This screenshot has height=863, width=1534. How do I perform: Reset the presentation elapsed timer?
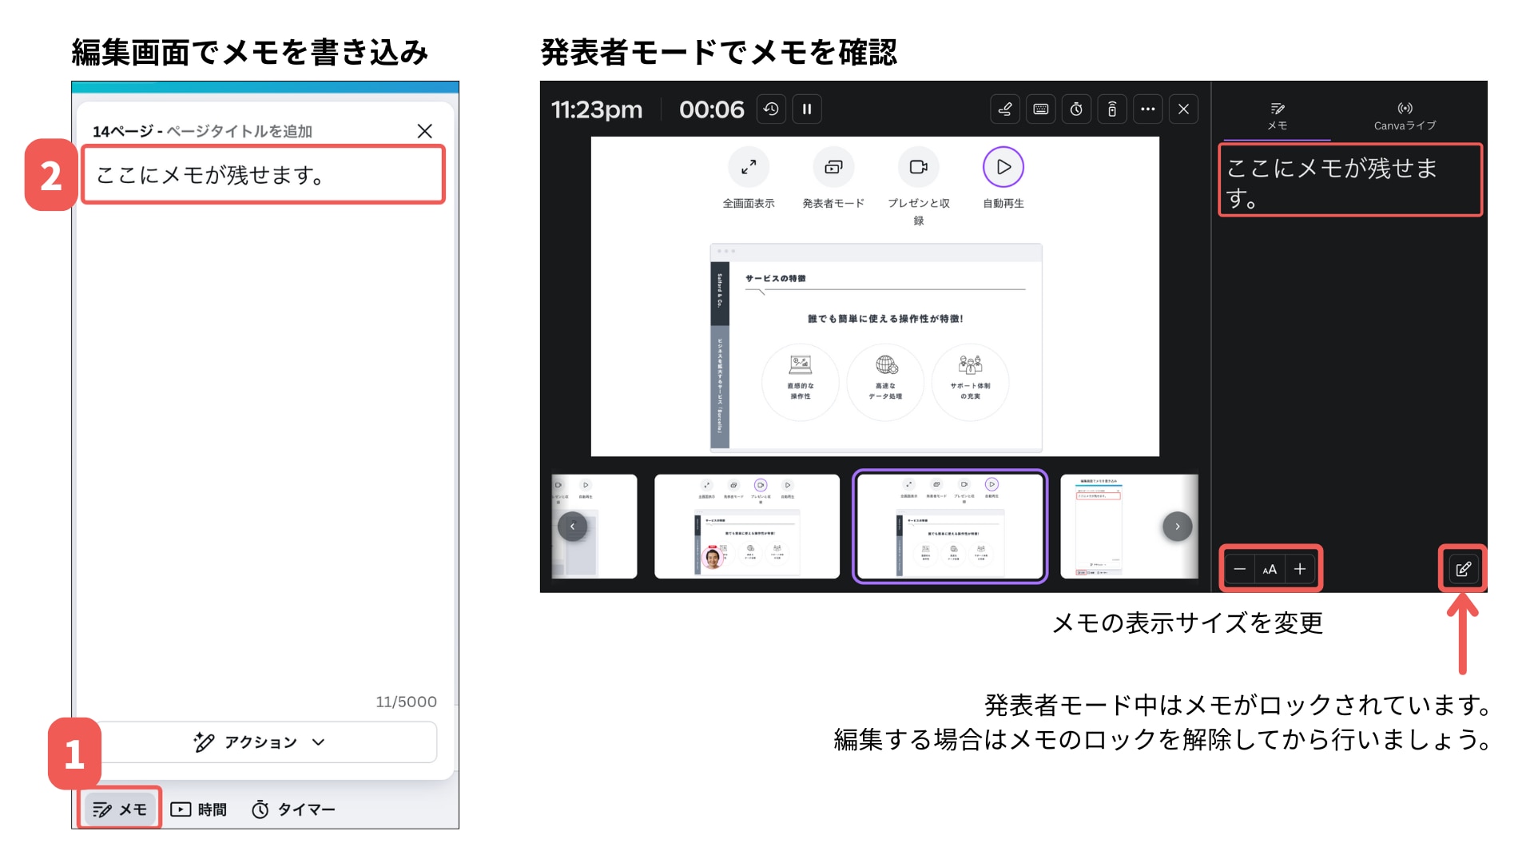pos(771,109)
